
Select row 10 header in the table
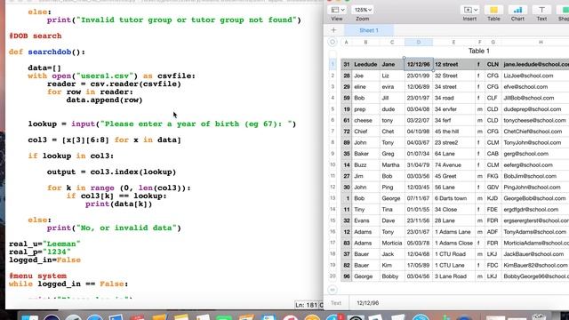click(x=333, y=164)
